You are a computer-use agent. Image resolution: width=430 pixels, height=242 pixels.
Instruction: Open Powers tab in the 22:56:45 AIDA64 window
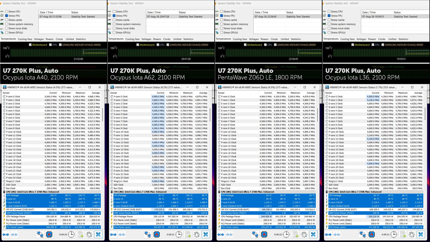[x=264, y=39]
